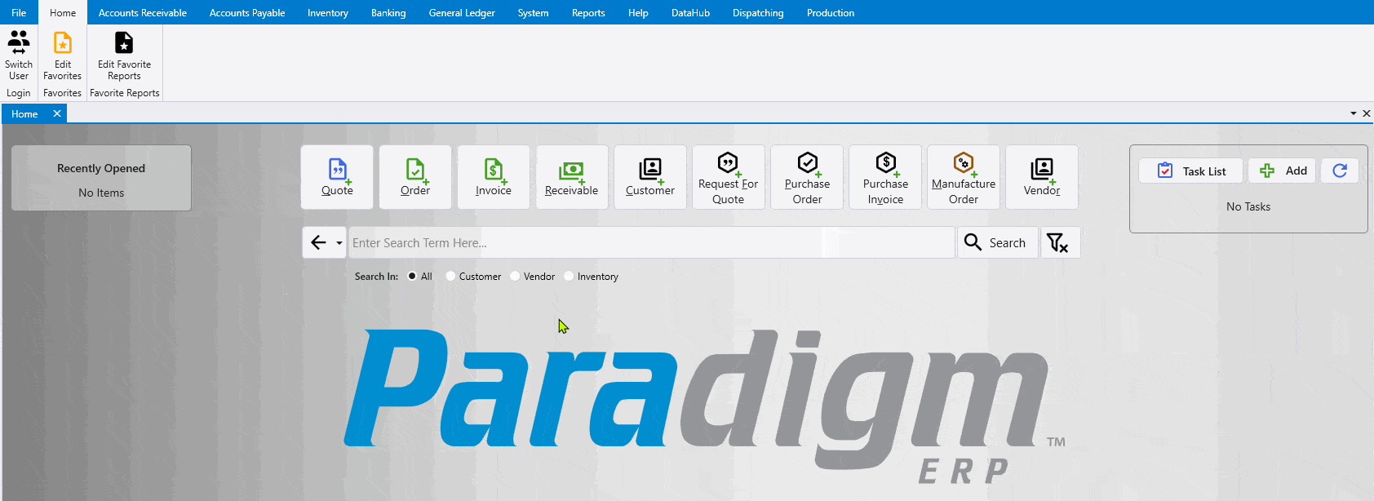Viewport: 1374px width, 501px height.
Task: Expand the search history dropdown arrow
Action: point(339,243)
